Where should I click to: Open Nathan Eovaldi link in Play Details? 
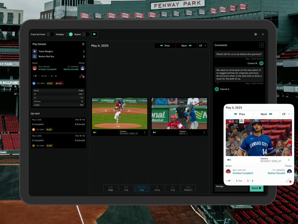[x=71, y=69]
